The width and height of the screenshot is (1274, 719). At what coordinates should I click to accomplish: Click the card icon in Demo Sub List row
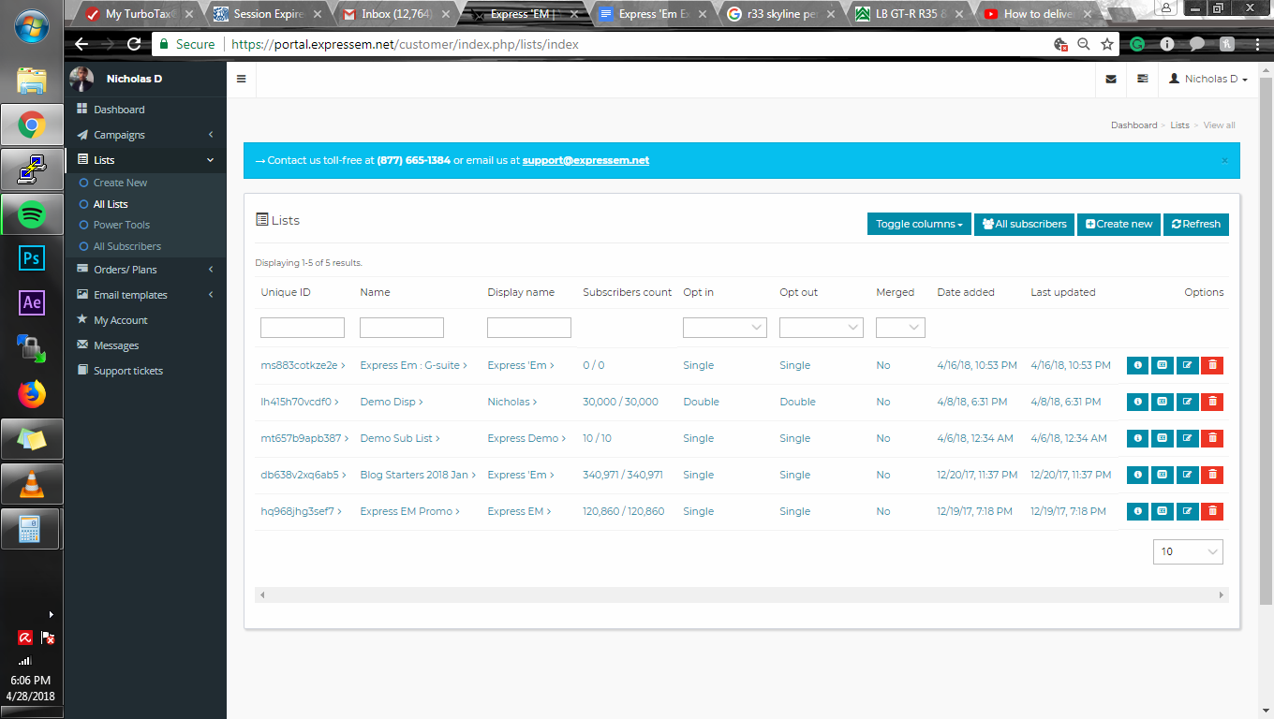[x=1163, y=438]
